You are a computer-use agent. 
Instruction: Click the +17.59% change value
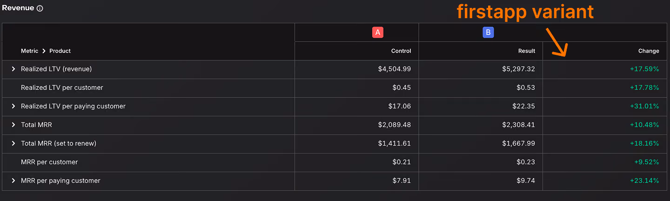point(644,69)
